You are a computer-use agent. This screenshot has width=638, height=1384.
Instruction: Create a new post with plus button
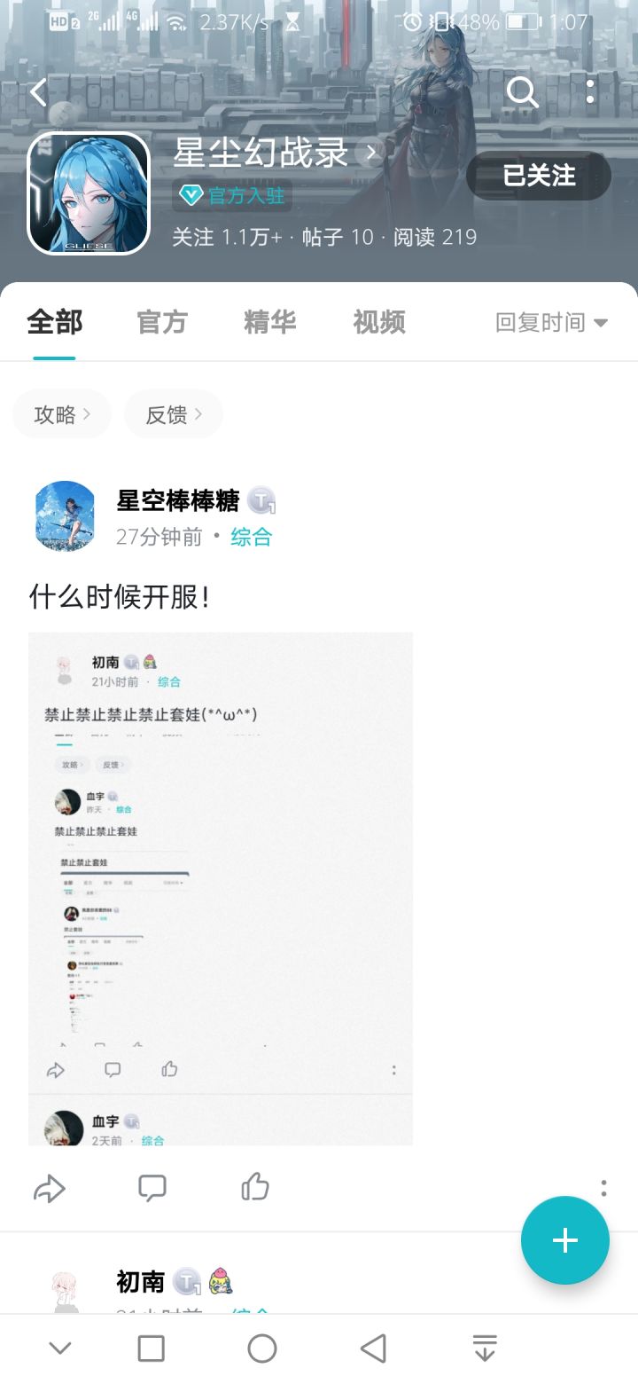click(x=565, y=1240)
